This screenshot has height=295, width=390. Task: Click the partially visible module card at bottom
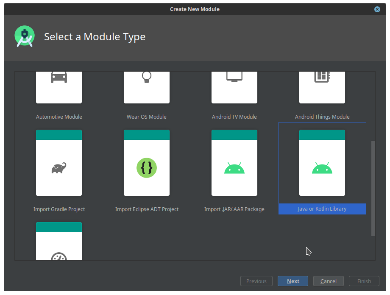point(59,242)
